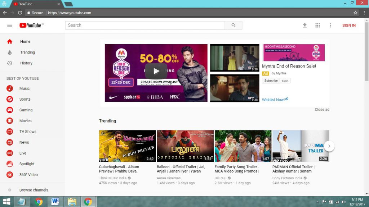Click the Browse channels plus icon
369x207 pixels.
10,190
